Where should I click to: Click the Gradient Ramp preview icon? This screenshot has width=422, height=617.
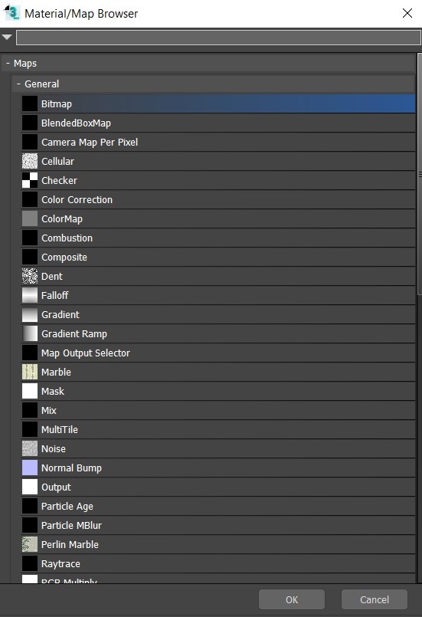pos(30,333)
